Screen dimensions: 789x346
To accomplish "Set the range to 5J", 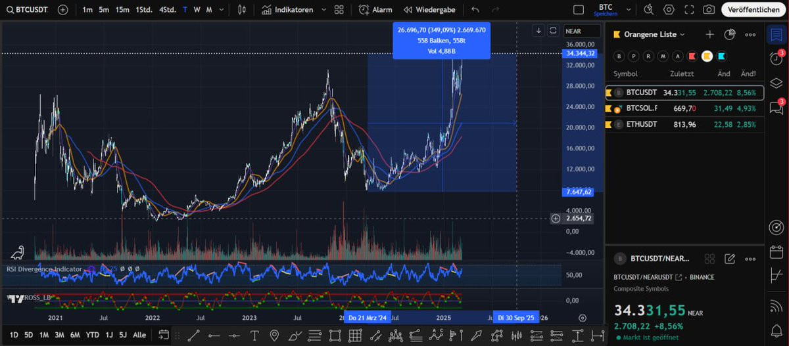I will [x=123, y=335].
